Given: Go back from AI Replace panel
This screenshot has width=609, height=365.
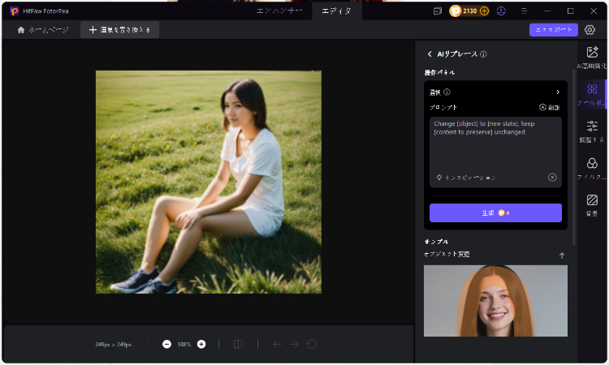Looking at the screenshot, I should pos(430,54).
